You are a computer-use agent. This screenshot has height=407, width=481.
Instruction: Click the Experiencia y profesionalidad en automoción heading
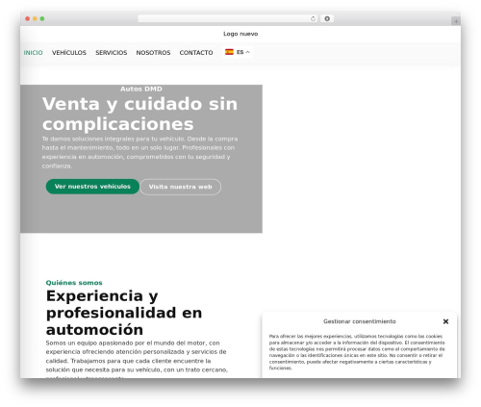[x=124, y=313]
